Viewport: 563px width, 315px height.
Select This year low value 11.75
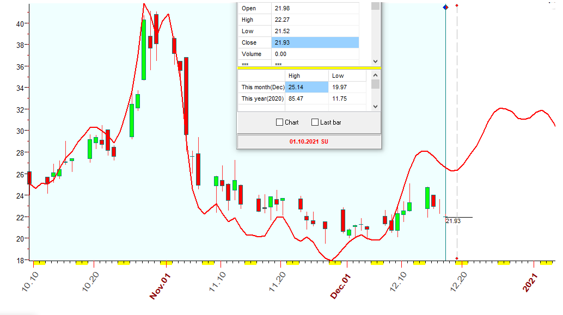click(x=347, y=98)
